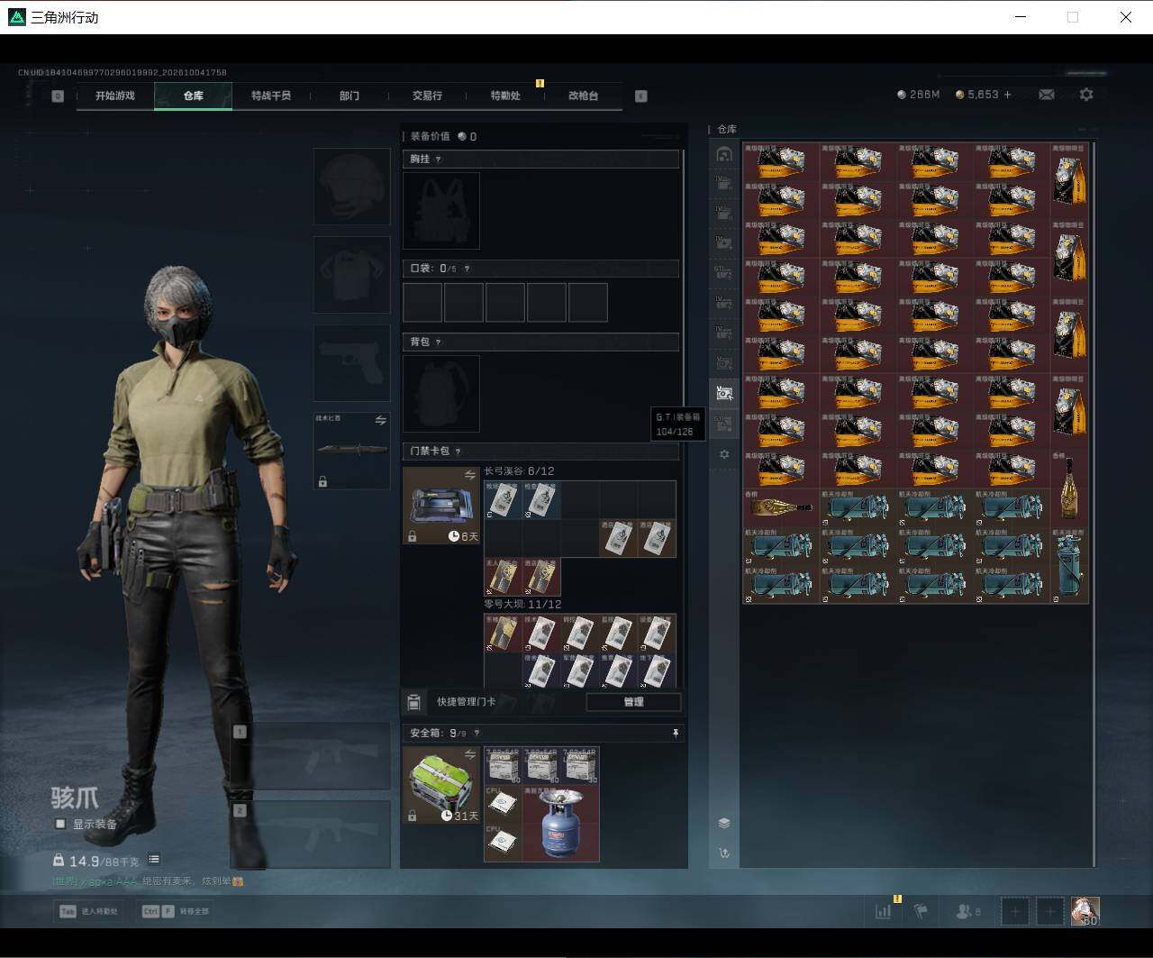
Task: Click the swap arrows on keycard case
Action: coord(469,475)
